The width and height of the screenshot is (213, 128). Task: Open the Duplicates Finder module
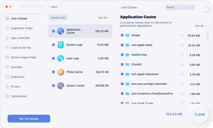[x=22, y=28]
